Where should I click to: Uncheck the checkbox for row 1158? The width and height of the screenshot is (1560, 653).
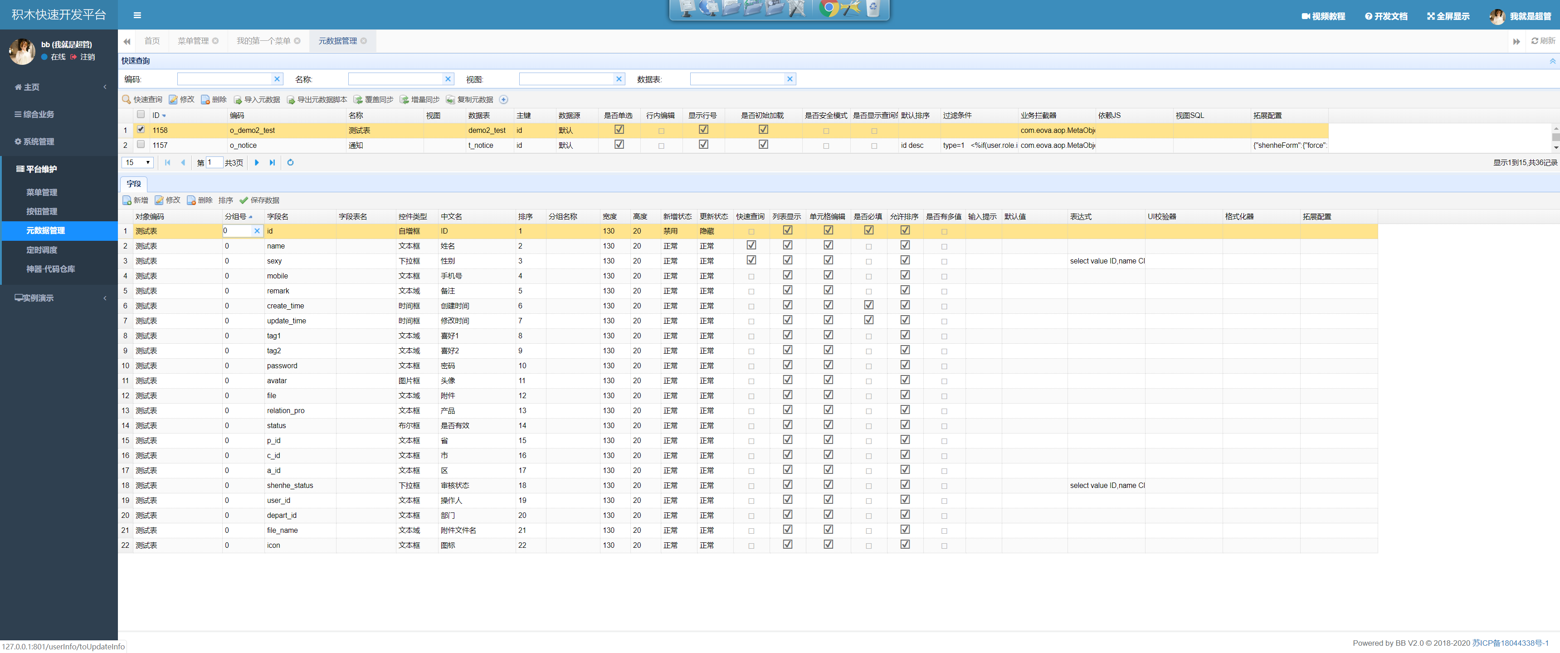(141, 130)
